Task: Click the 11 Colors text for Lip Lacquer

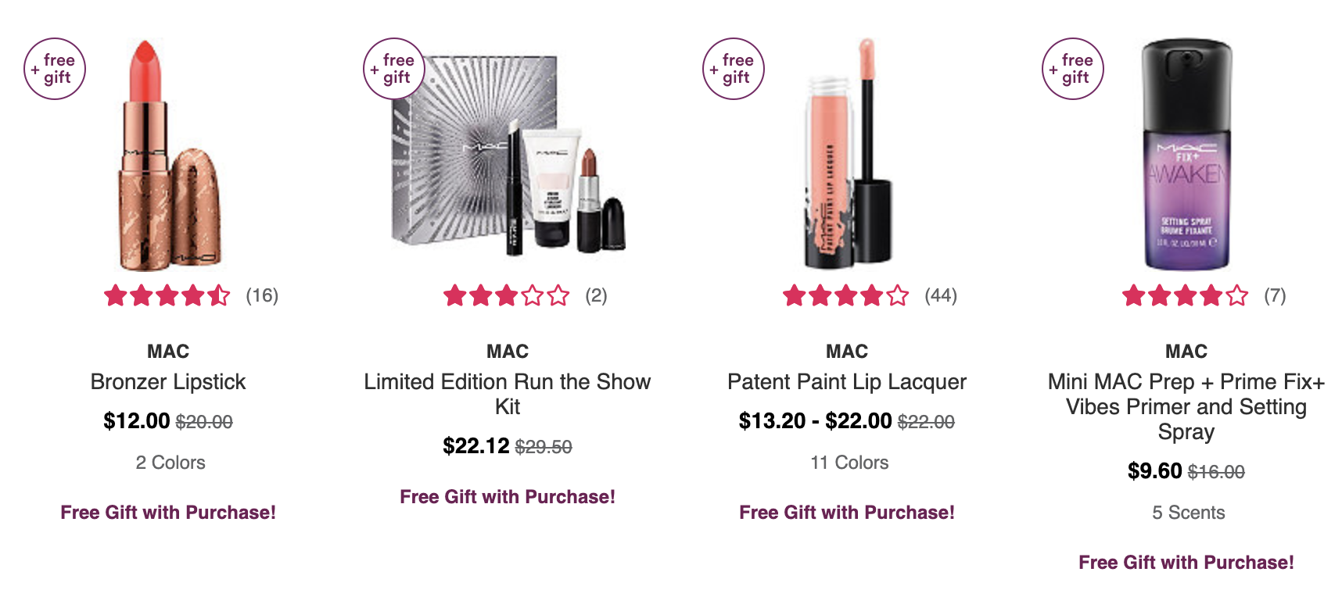Action: point(849,463)
